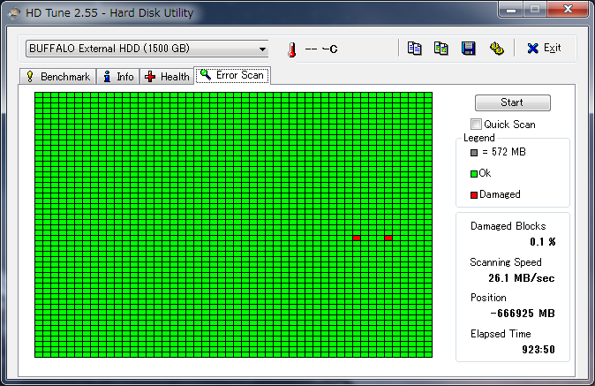Click the copy text to clipboard icon

click(414, 49)
